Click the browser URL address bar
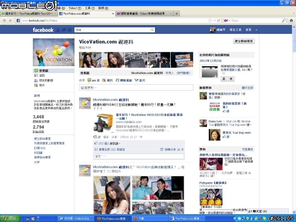Screen dimensions: 296x222 point(113,20)
